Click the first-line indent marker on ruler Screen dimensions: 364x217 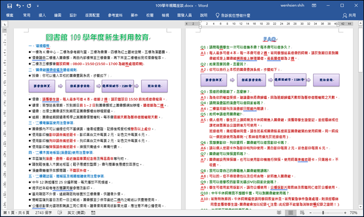click(x=200, y=22)
